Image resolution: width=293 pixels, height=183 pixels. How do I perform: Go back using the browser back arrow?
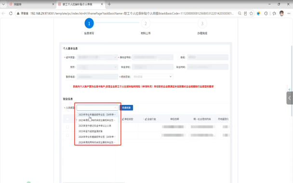(3, 13)
